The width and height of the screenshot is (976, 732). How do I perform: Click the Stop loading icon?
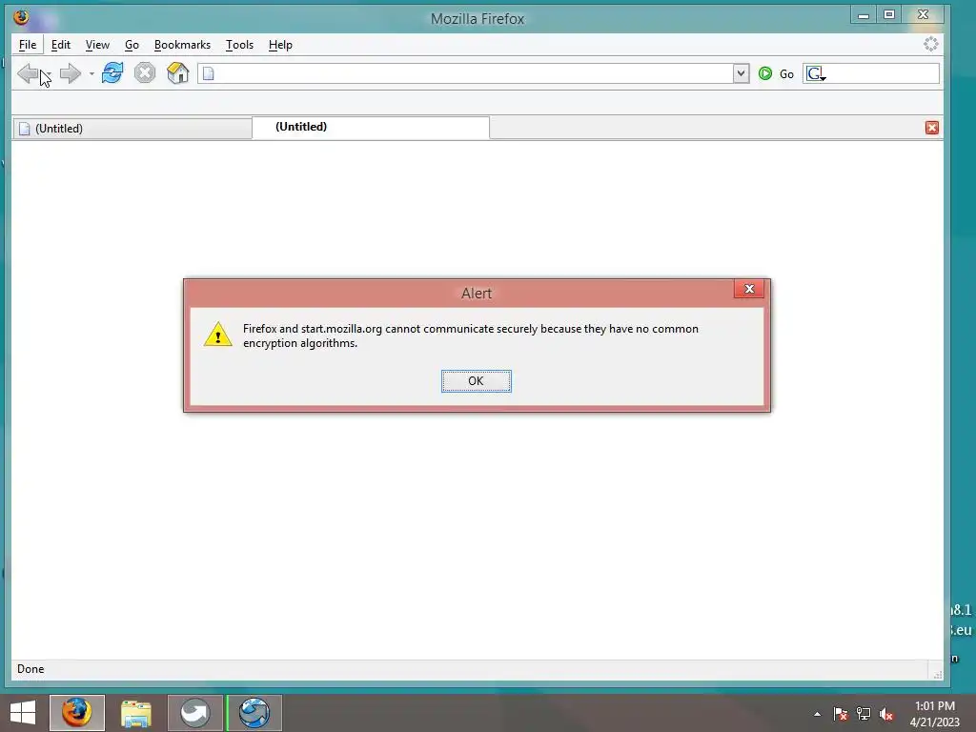coord(145,73)
